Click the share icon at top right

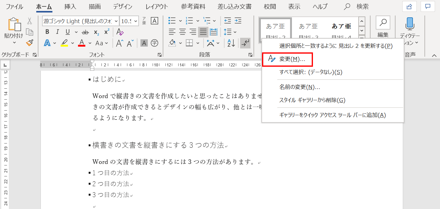tap(409, 6)
